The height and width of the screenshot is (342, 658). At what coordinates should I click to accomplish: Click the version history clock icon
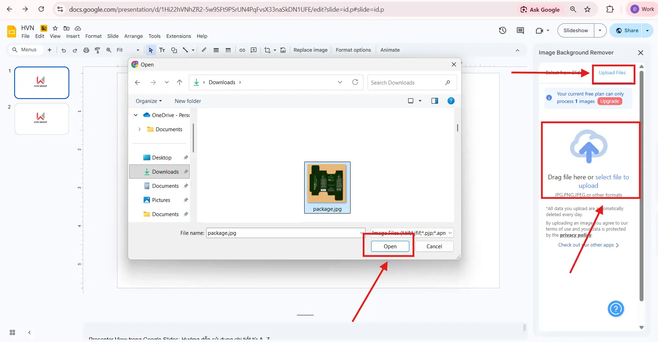coord(502,30)
